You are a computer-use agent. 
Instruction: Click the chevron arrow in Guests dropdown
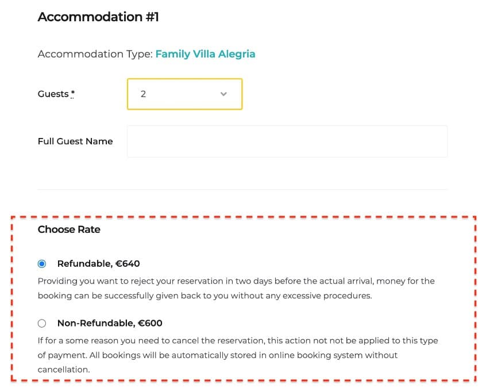[x=223, y=94]
